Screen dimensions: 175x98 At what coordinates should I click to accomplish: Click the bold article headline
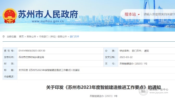pyautogui.click(x=103, y=87)
